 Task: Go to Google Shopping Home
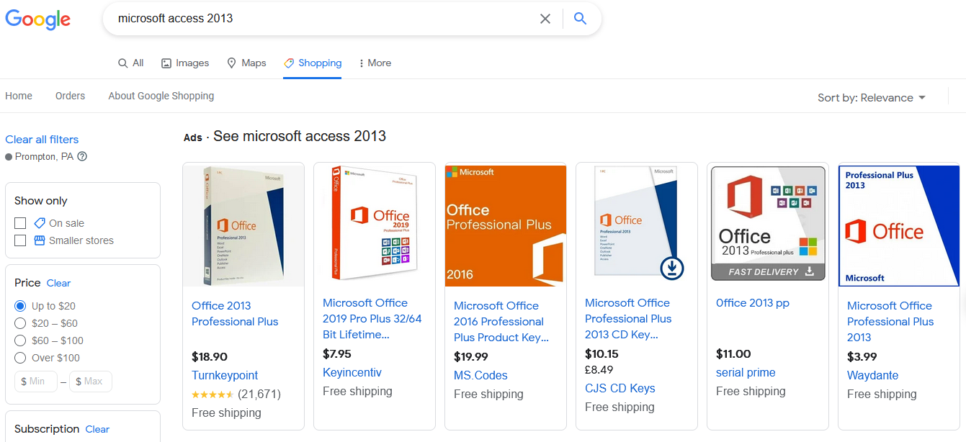[19, 96]
